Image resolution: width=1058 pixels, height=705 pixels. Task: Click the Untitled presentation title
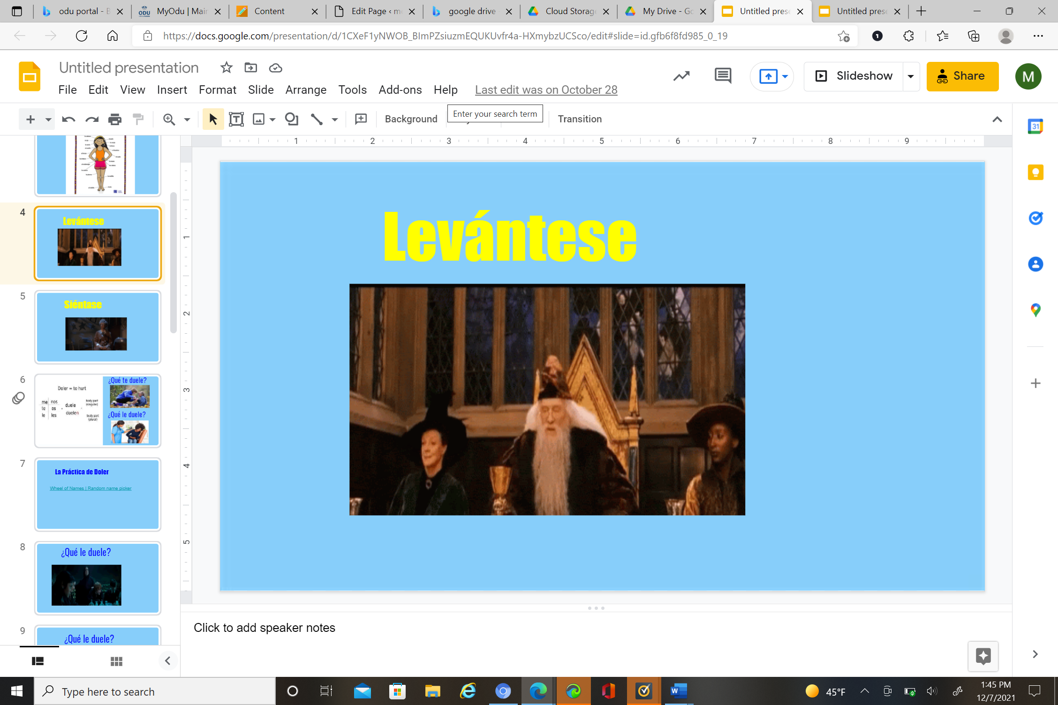tap(129, 68)
